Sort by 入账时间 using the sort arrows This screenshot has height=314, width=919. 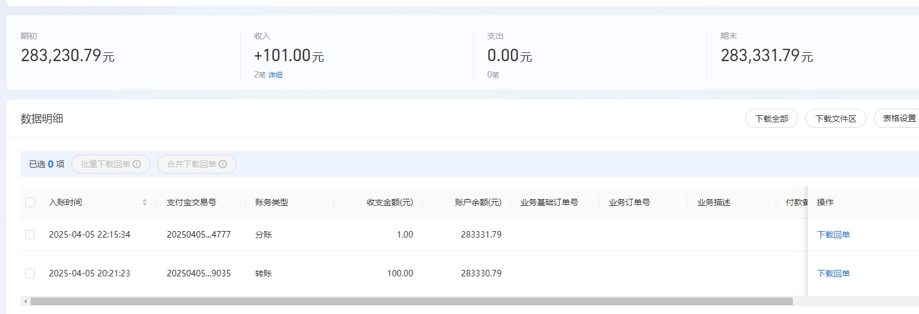tap(144, 202)
